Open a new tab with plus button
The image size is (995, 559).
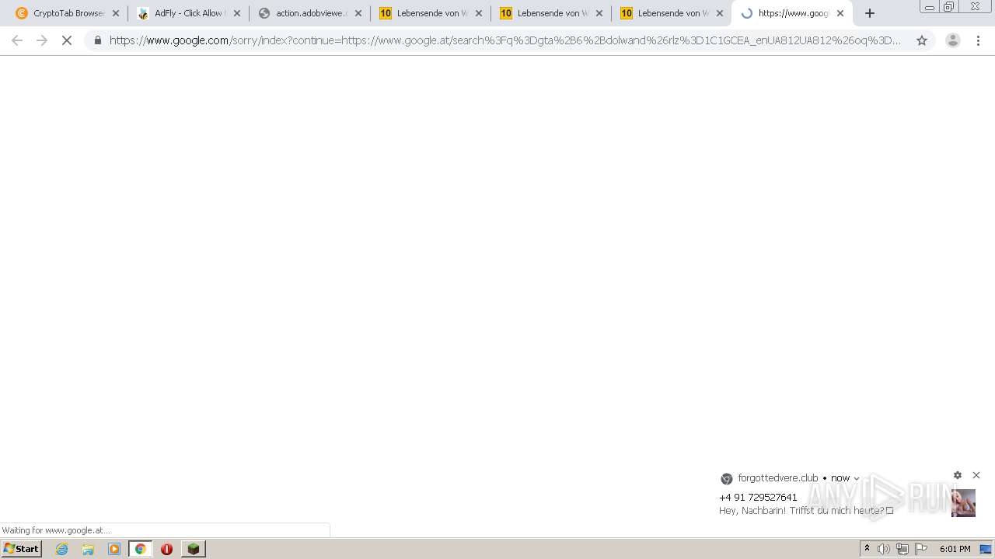(x=870, y=13)
